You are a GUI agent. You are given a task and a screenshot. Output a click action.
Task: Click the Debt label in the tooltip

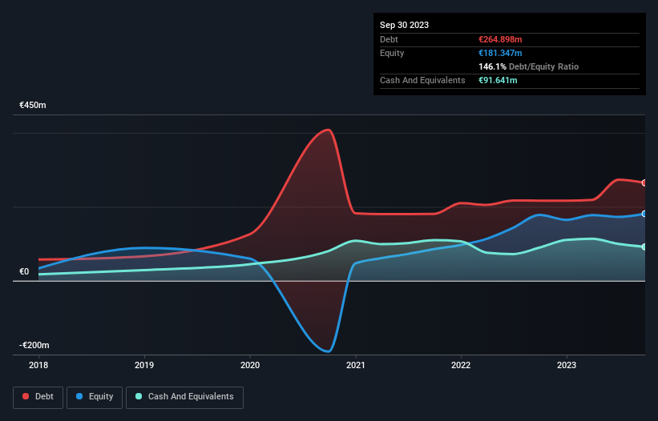tap(389, 39)
